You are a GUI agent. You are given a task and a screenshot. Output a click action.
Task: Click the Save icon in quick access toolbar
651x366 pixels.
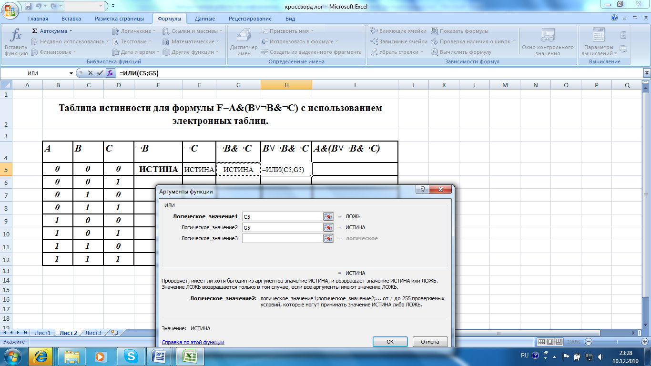(x=28, y=6)
